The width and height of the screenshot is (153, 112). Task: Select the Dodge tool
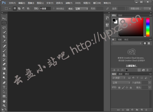pyautogui.click(x=4, y=78)
